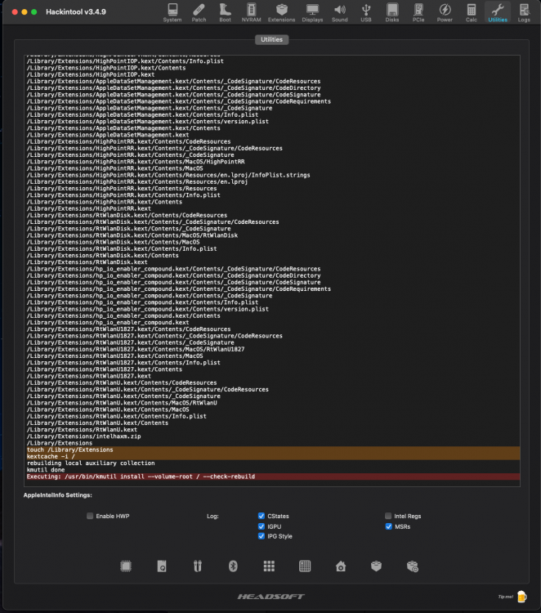This screenshot has width=541, height=613.
Task: Click the AppleIntelInfo Settings label
Action: click(58, 495)
